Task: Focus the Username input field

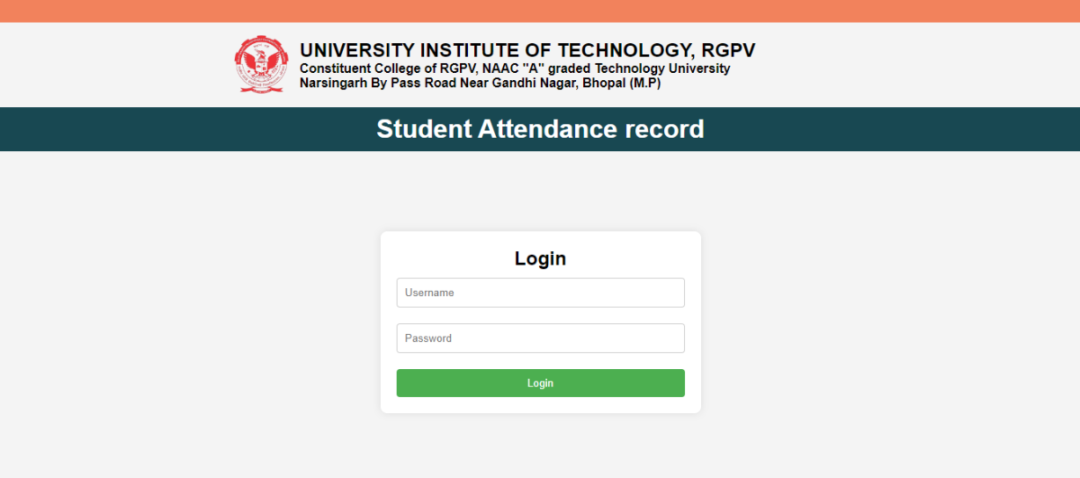Action: click(x=540, y=293)
